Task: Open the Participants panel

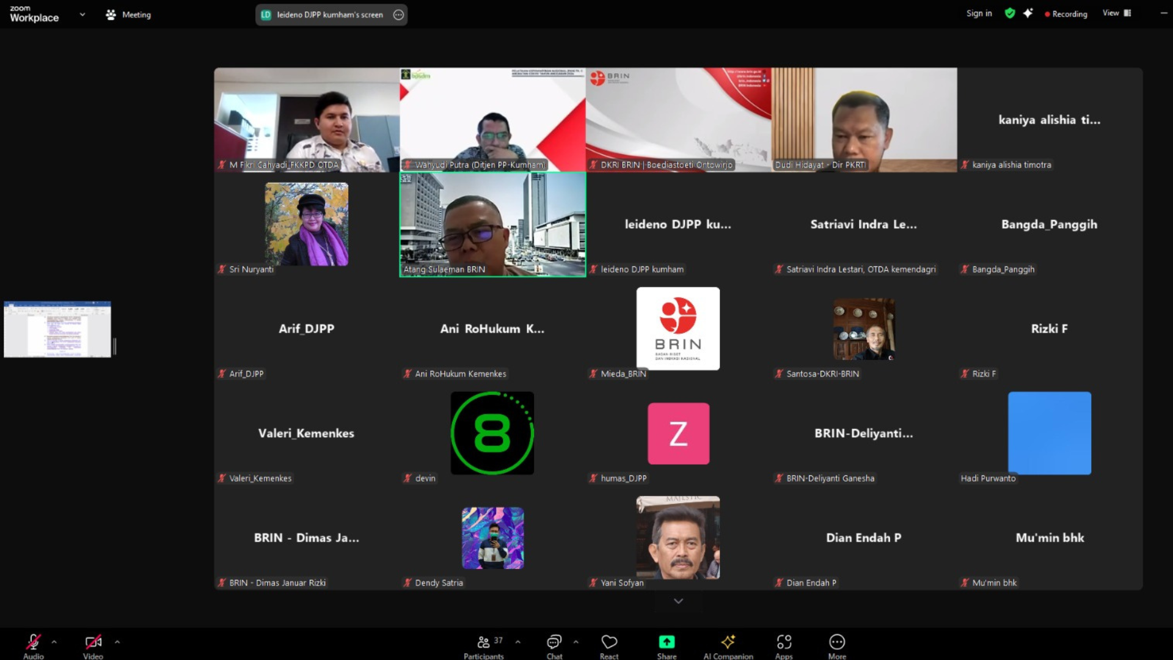Action: (x=483, y=646)
